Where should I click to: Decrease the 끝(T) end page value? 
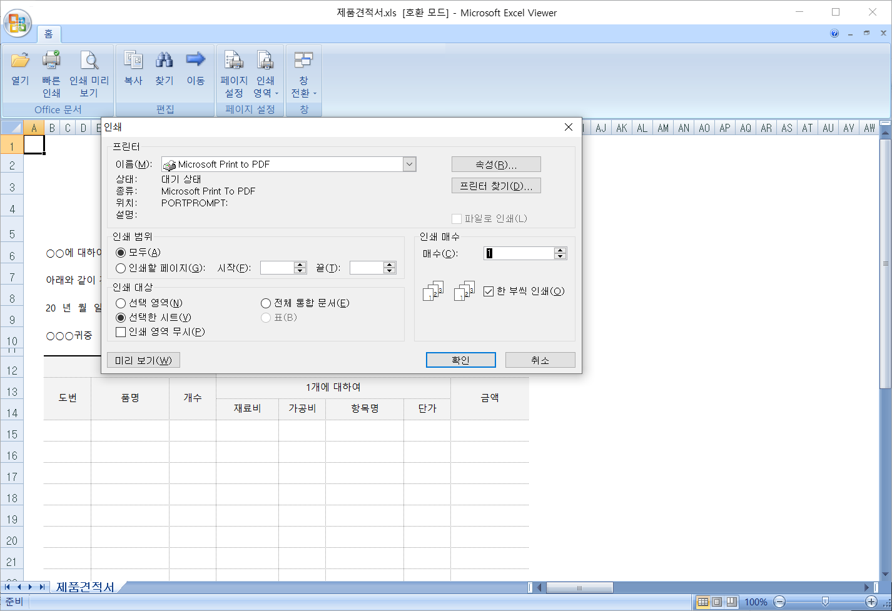click(x=390, y=271)
